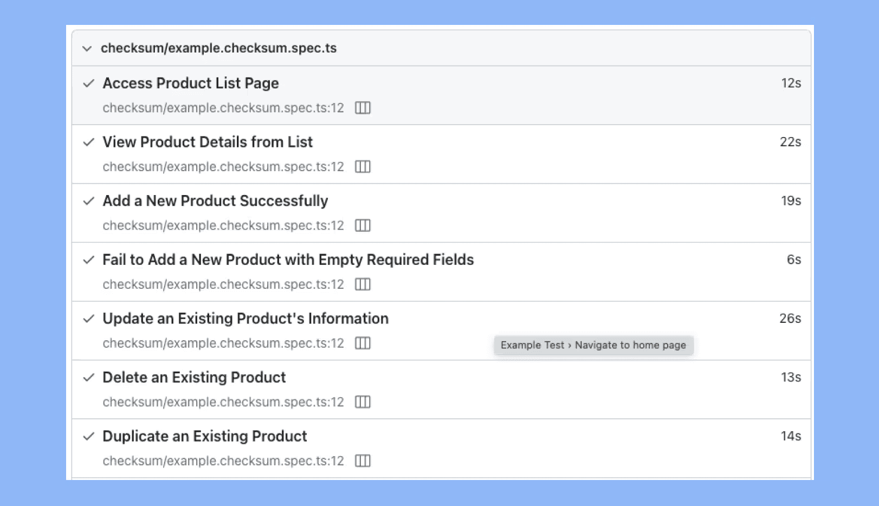Open trace viewer for Access Product List Page
Screen dimensions: 879x506
pyautogui.click(x=363, y=108)
